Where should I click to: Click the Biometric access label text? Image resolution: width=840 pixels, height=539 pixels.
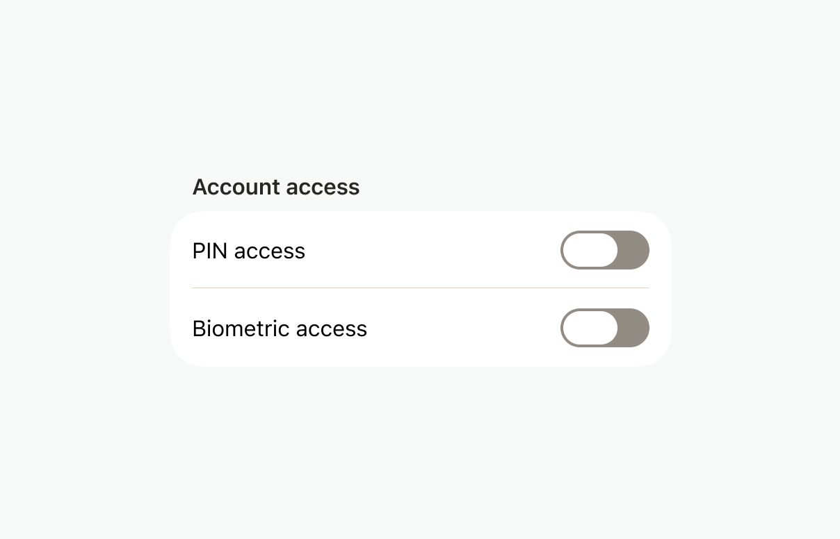[279, 329]
